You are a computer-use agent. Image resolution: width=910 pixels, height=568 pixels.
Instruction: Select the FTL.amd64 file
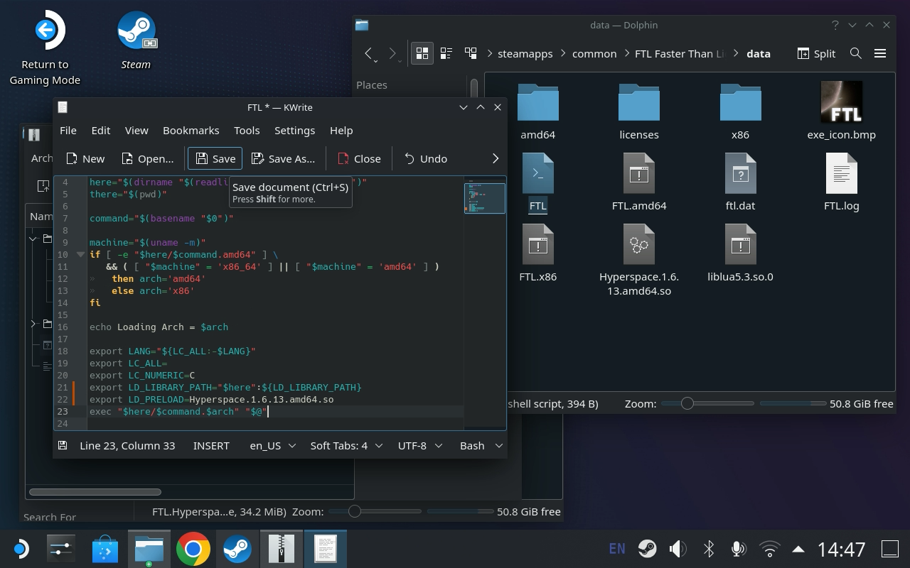pyautogui.click(x=639, y=183)
